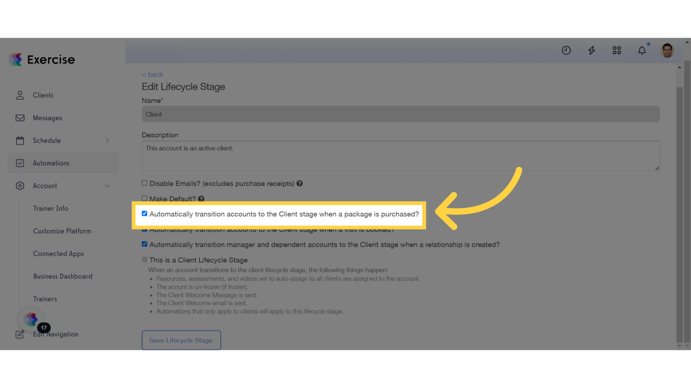View notifications via the bell icon
Image resolution: width=691 pixels, height=388 pixels.
(x=641, y=50)
